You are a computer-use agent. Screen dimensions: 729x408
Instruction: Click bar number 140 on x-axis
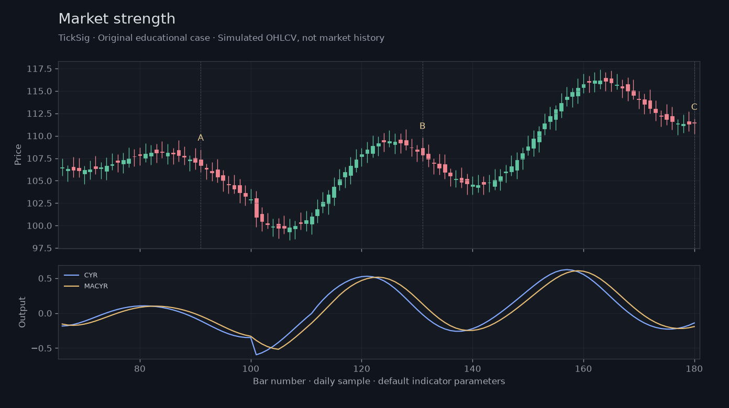(472, 368)
